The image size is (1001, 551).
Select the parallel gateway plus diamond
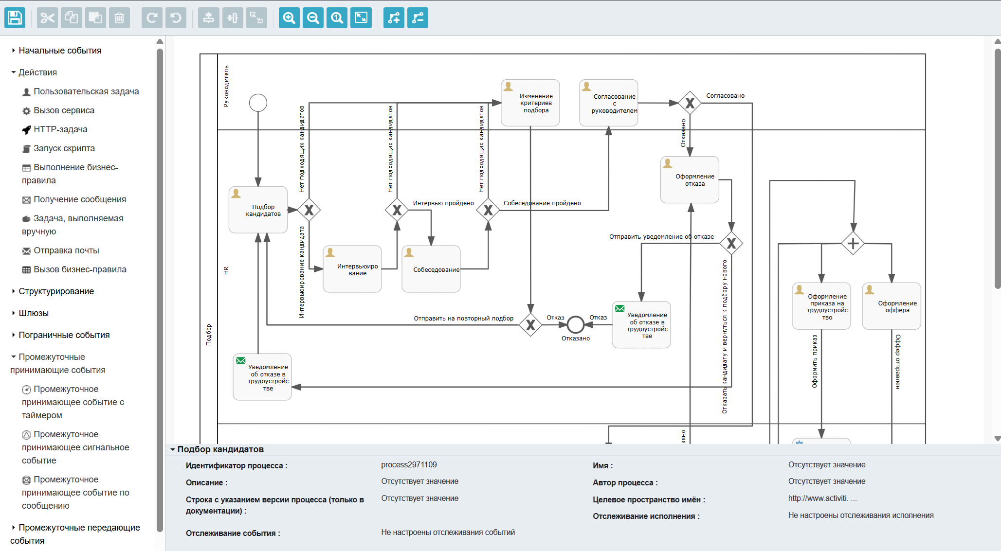tap(853, 243)
